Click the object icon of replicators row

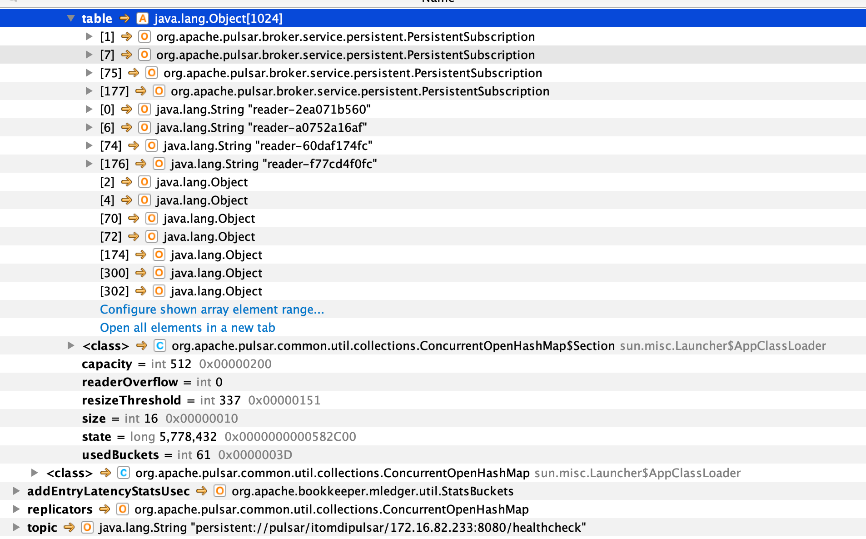coord(123,509)
